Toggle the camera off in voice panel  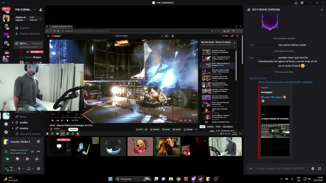(x=7, y=159)
